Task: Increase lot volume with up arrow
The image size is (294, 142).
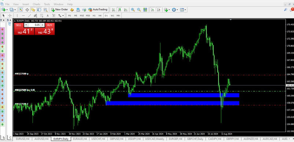Action: [x=43, y=25]
